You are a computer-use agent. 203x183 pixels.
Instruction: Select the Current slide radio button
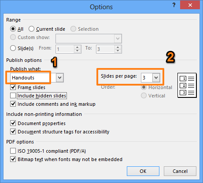coord(31,29)
